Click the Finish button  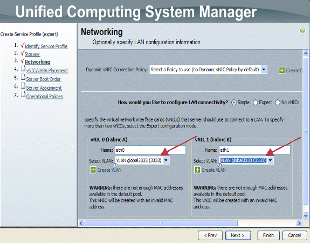point(268,235)
